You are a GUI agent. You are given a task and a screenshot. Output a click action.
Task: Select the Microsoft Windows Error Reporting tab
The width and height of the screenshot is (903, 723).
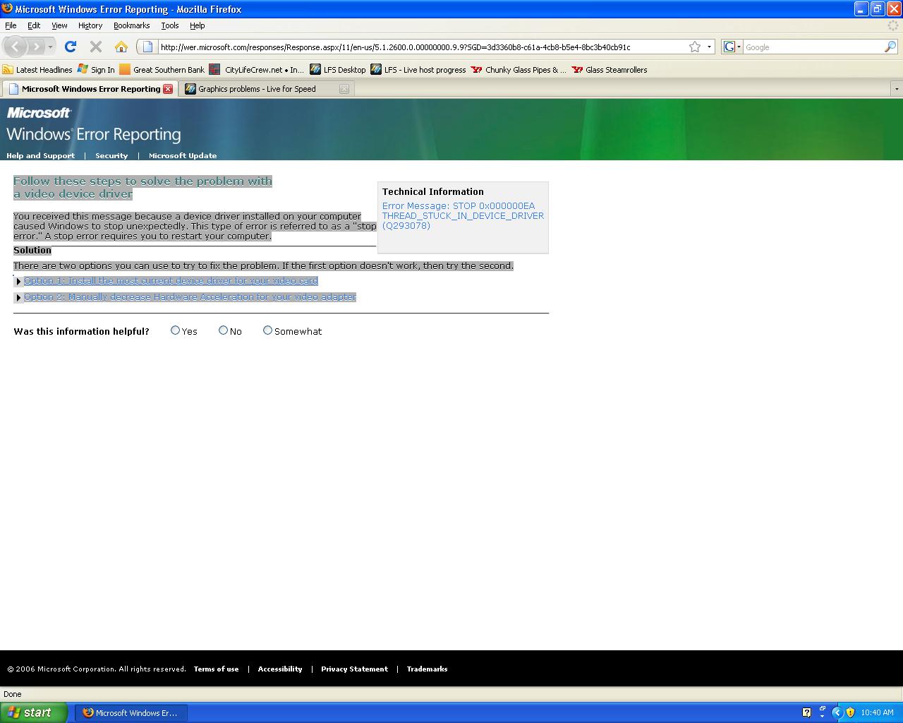tap(90, 89)
